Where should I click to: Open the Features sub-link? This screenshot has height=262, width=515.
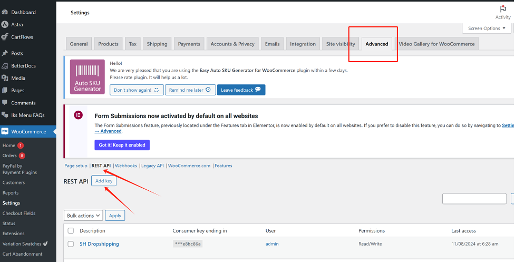[x=224, y=166]
